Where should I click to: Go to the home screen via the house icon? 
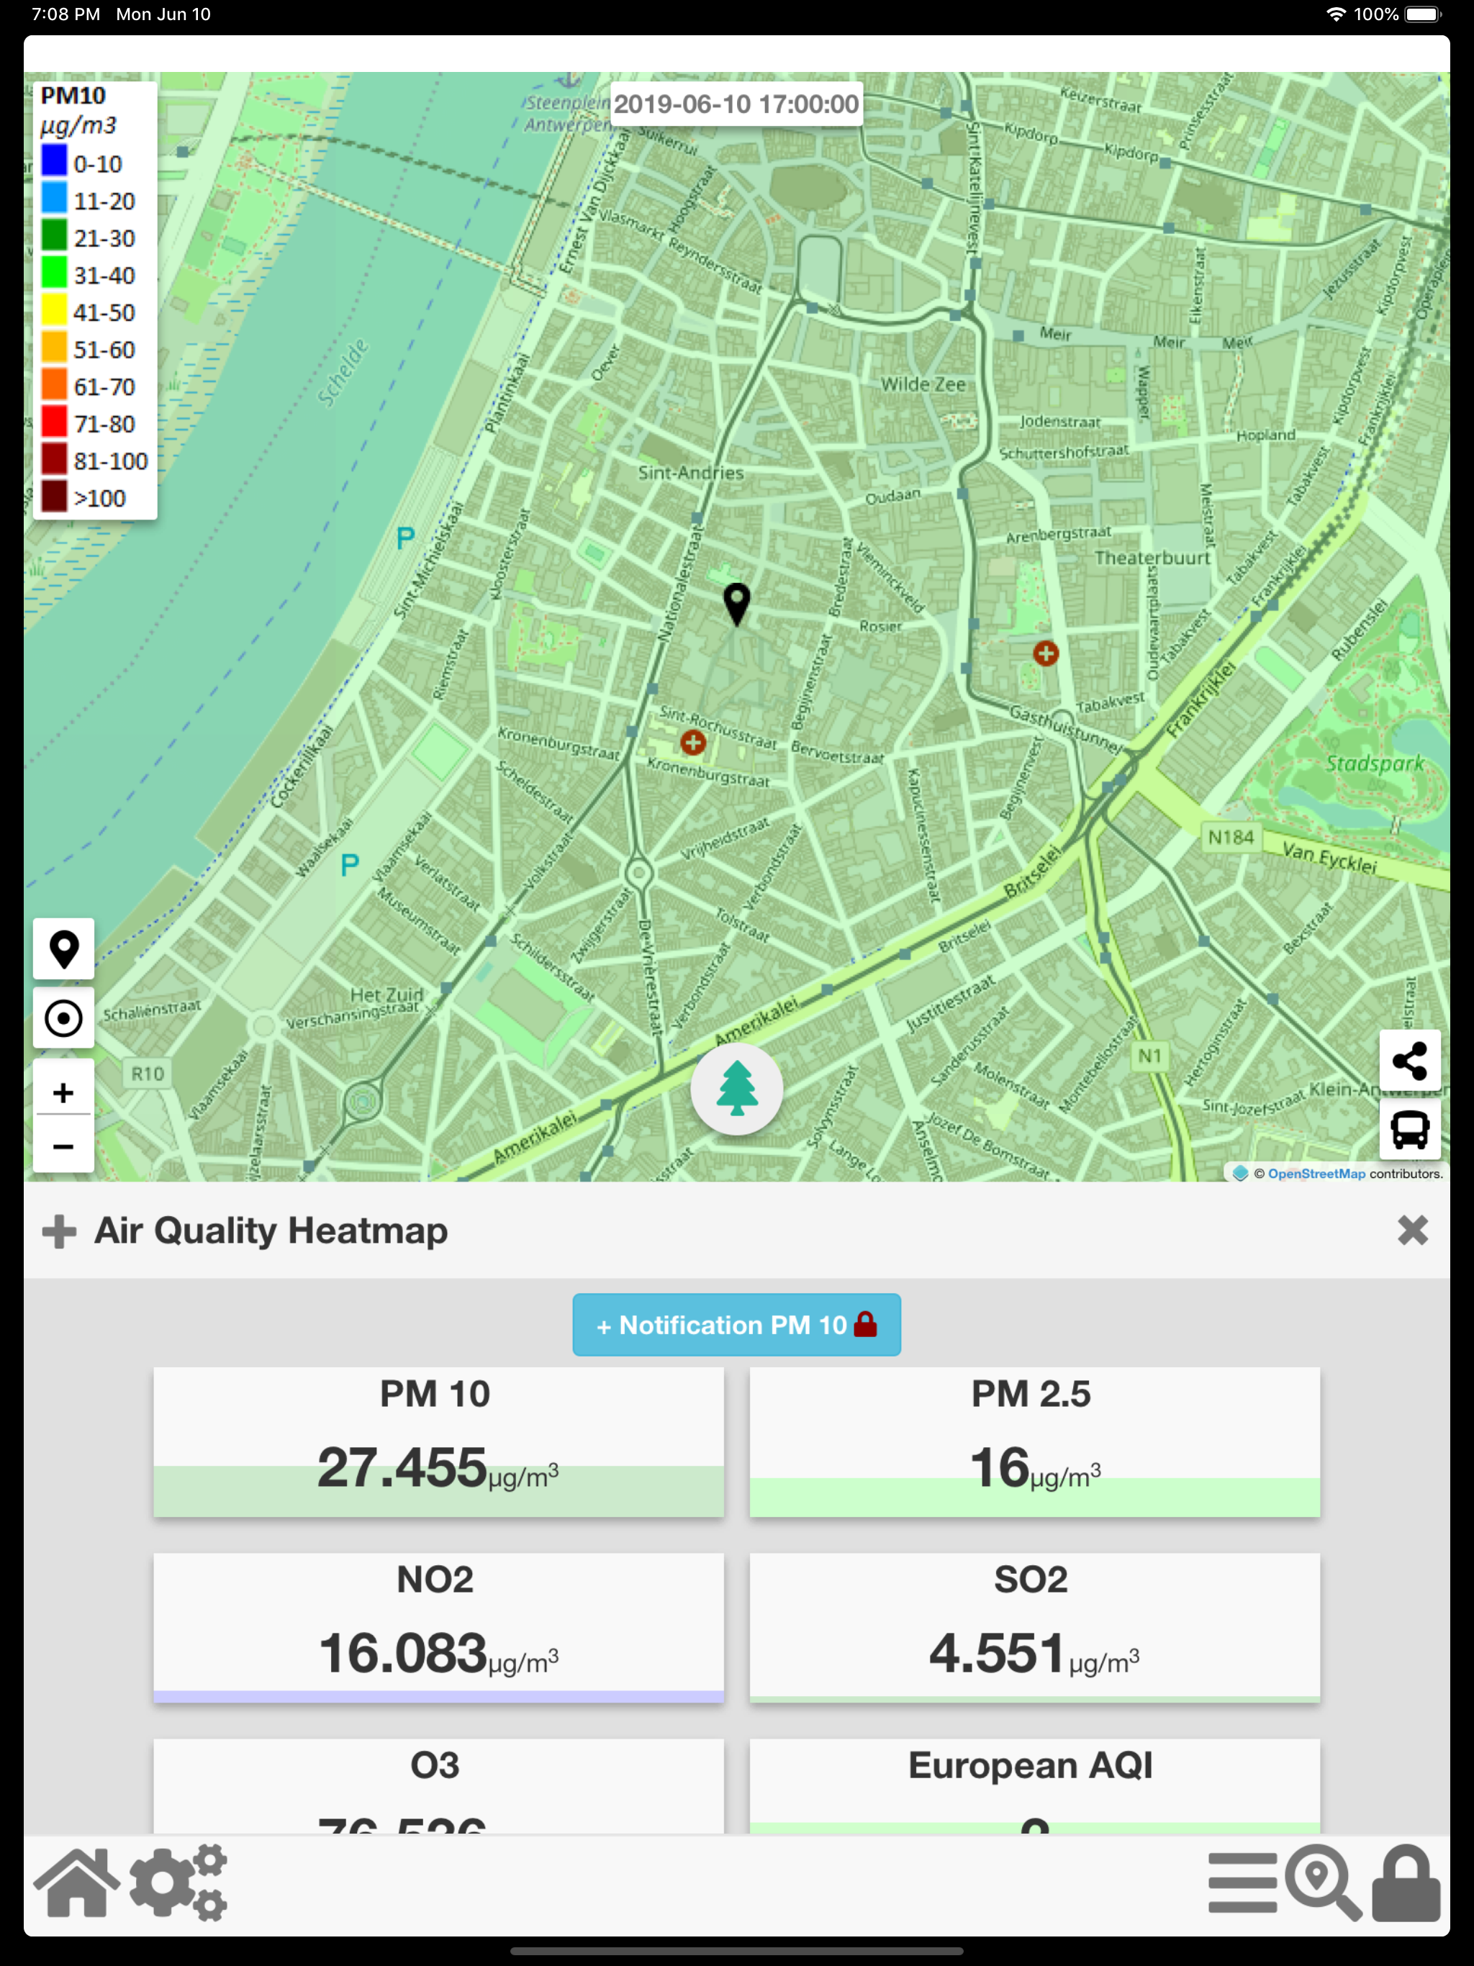click(x=77, y=1883)
